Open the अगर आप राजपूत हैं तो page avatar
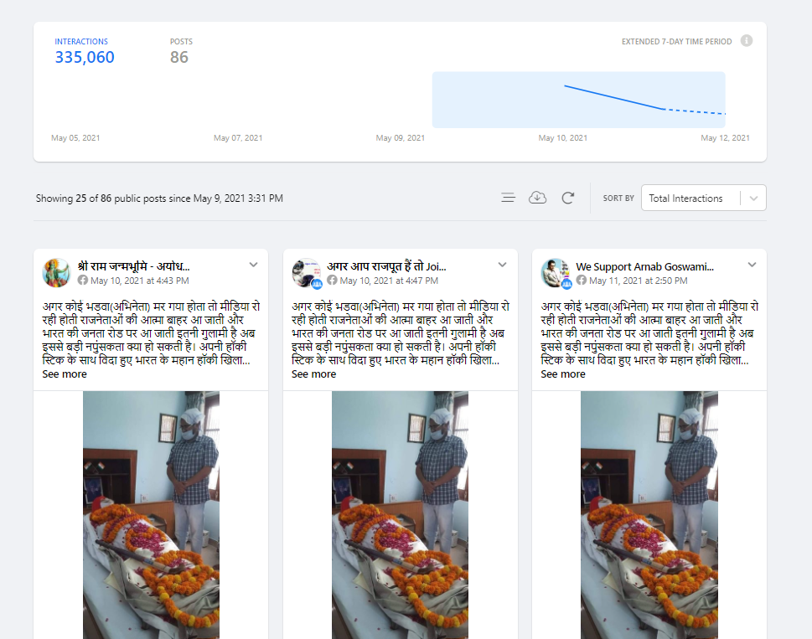The width and height of the screenshot is (812, 639). pos(306,273)
